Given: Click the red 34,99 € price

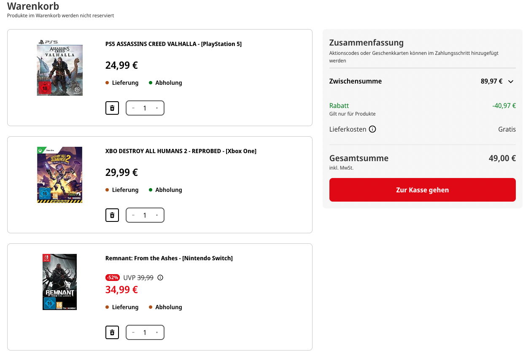Looking at the screenshot, I should 121,290.
